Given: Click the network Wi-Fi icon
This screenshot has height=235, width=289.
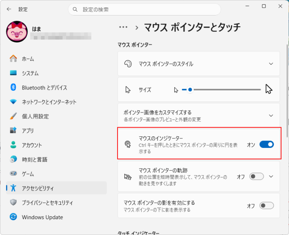Looking at the screenshot, I should (13, 101).
